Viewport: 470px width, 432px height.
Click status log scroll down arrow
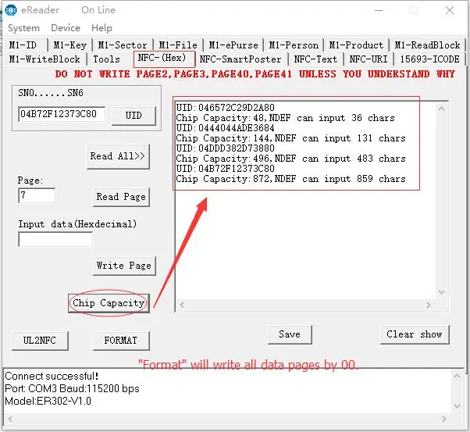(457, 406)
